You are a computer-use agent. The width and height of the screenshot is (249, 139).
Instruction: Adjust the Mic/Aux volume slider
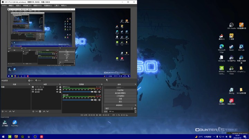click(x=78, y=92)
